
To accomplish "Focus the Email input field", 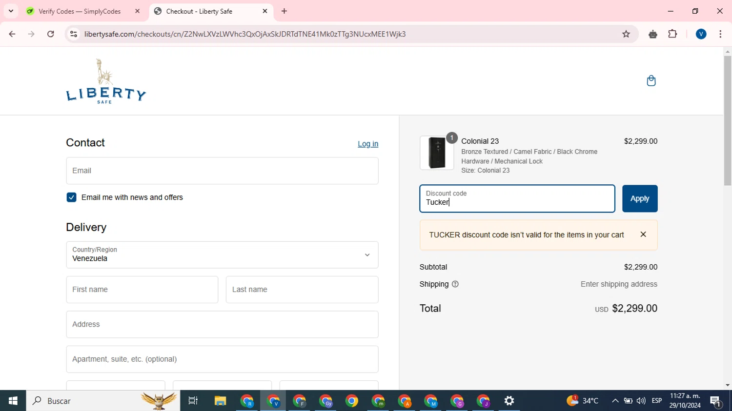I will [222, 171].
